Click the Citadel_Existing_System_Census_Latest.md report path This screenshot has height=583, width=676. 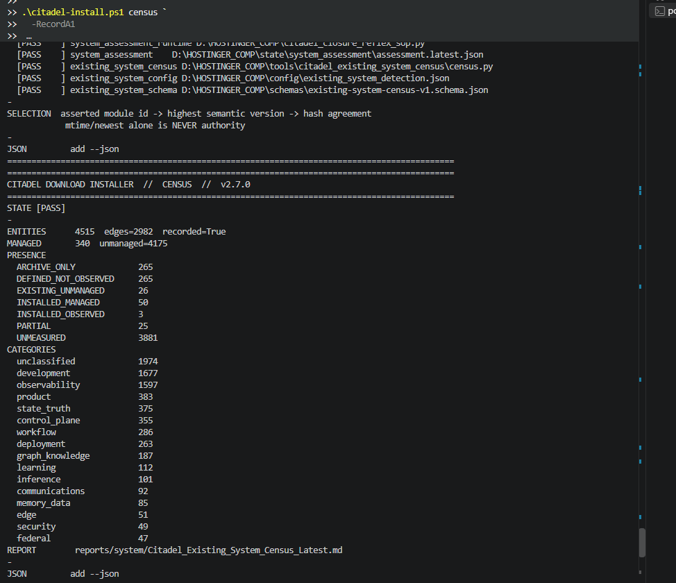pyautogui.click(x=209, y=550)
